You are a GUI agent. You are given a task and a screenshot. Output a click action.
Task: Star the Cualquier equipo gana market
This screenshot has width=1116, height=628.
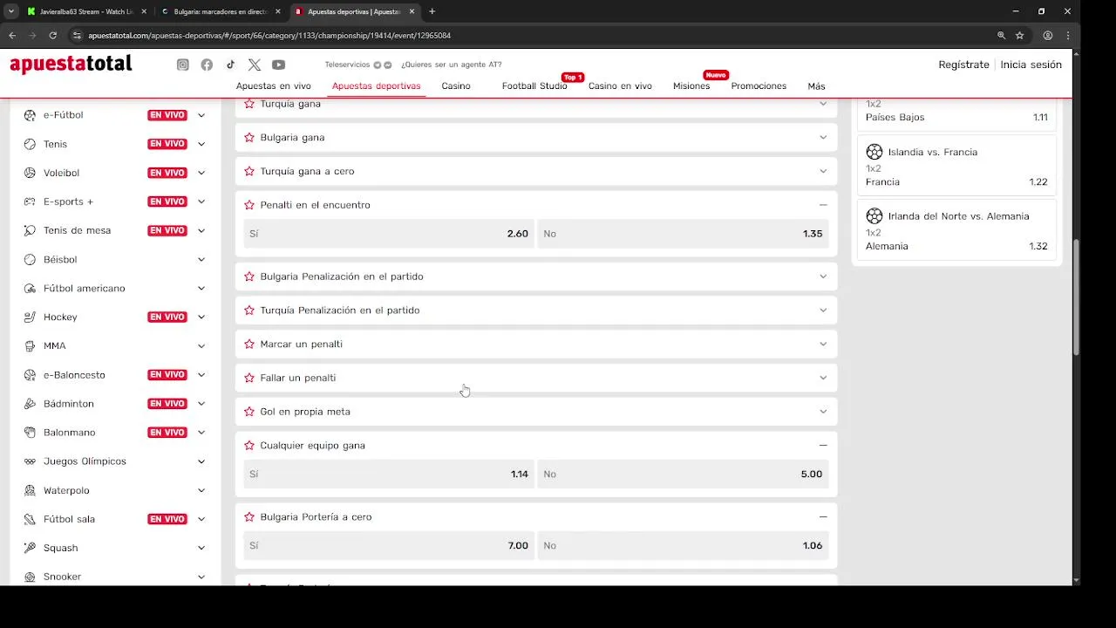click(x=249, y=445)
